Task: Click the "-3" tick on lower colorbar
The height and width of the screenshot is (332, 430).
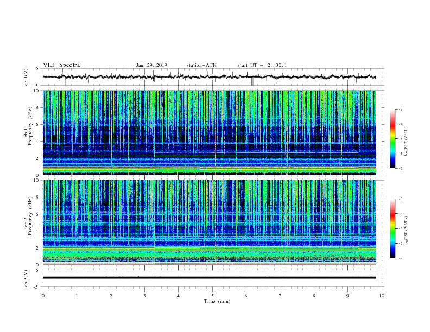Action: tap(401, 199)
